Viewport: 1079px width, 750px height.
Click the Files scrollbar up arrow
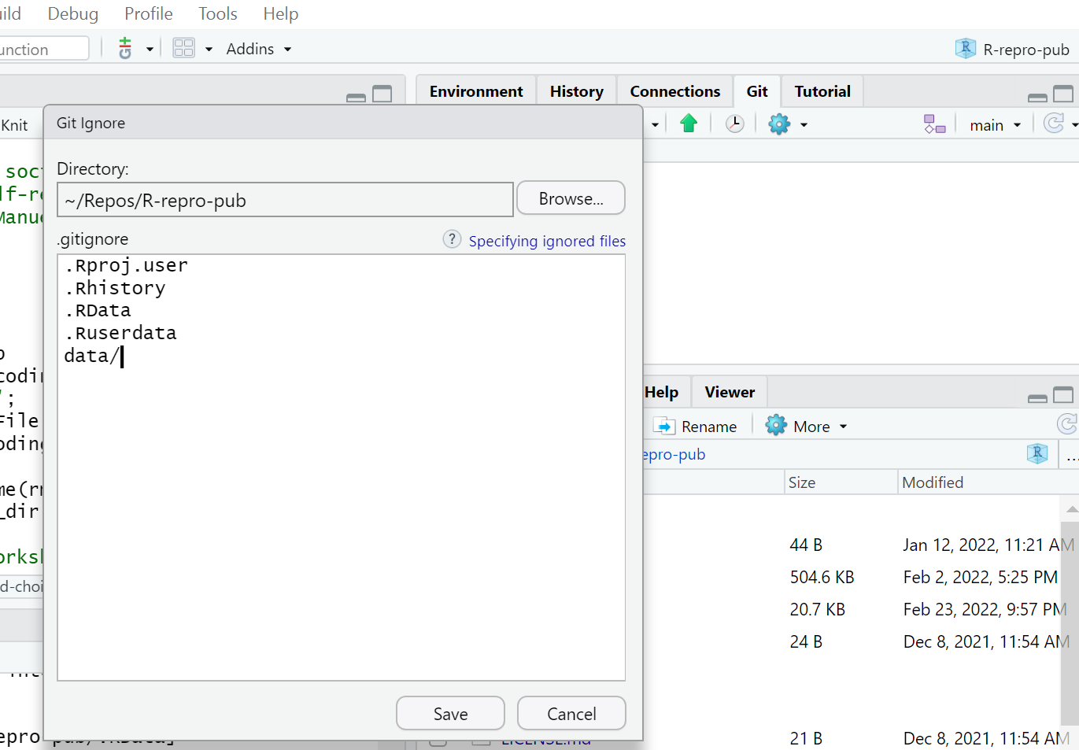[x=1070, y=509]
